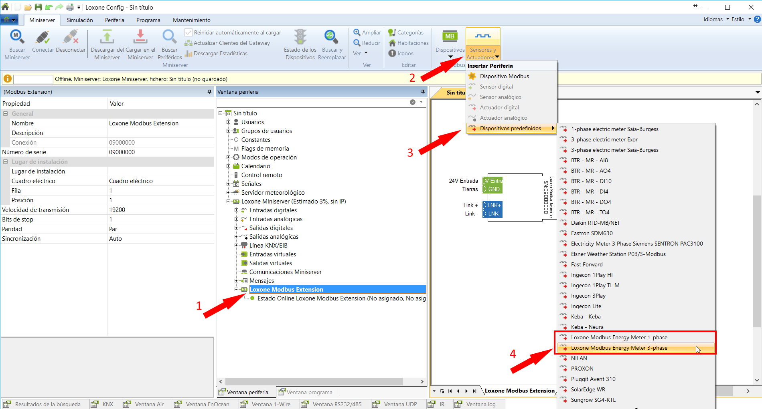Pin the Modbus Extension properties panel

[209, 92]
